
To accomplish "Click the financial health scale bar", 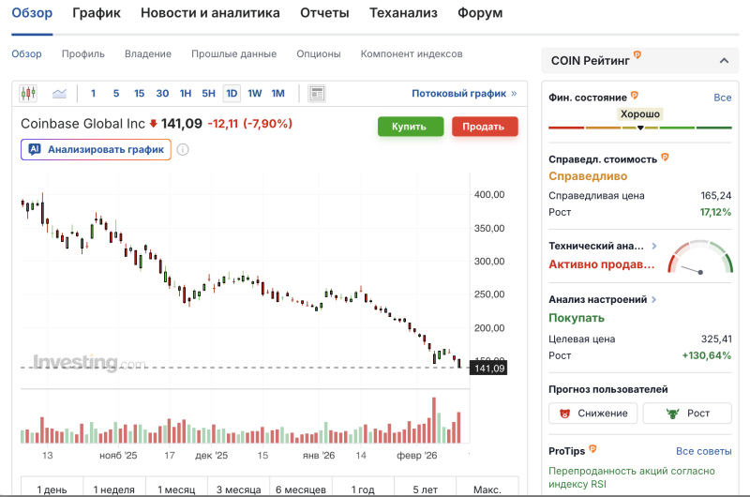I will click(x=640, y=128).
